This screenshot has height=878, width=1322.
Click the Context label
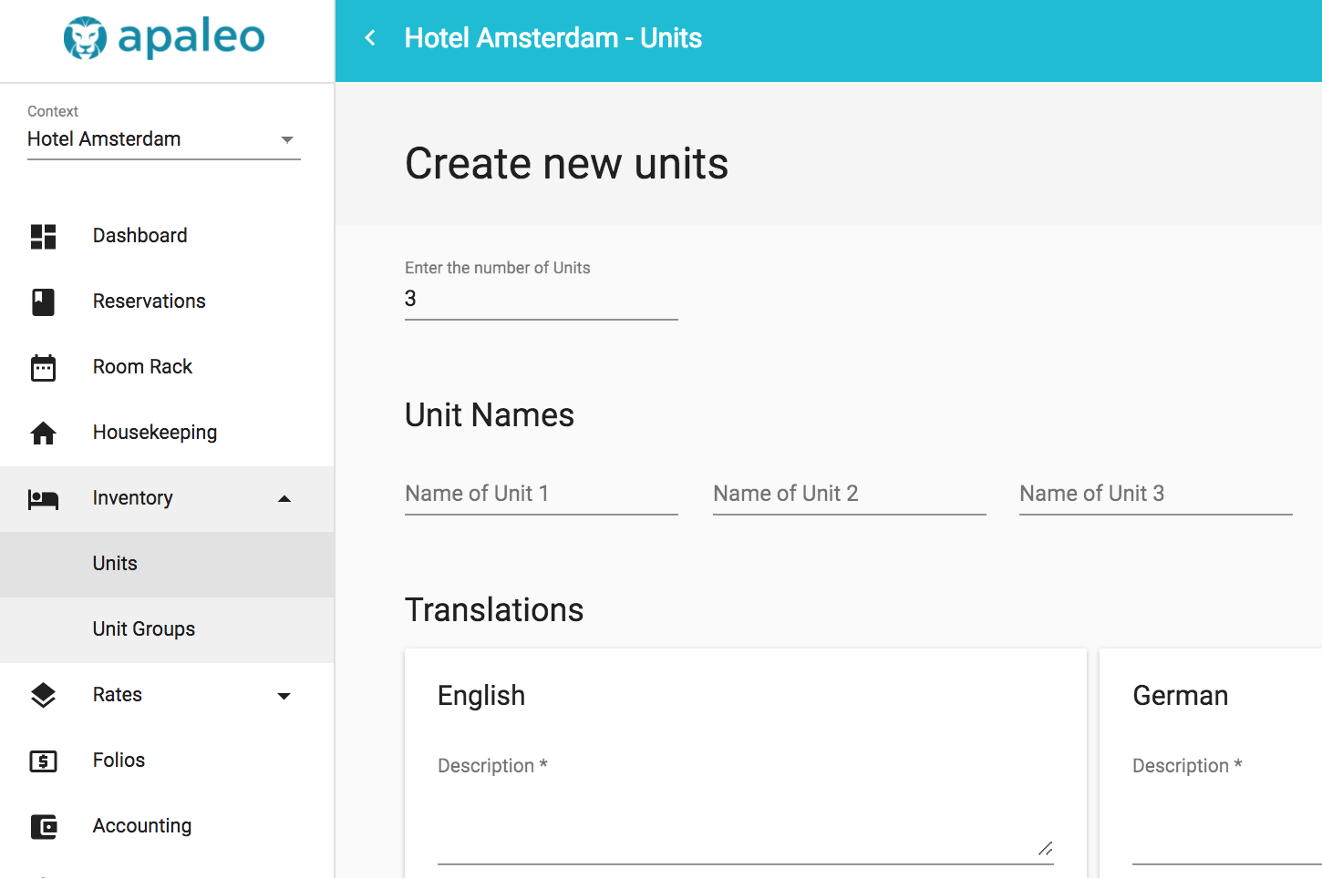tap(53, 111)
